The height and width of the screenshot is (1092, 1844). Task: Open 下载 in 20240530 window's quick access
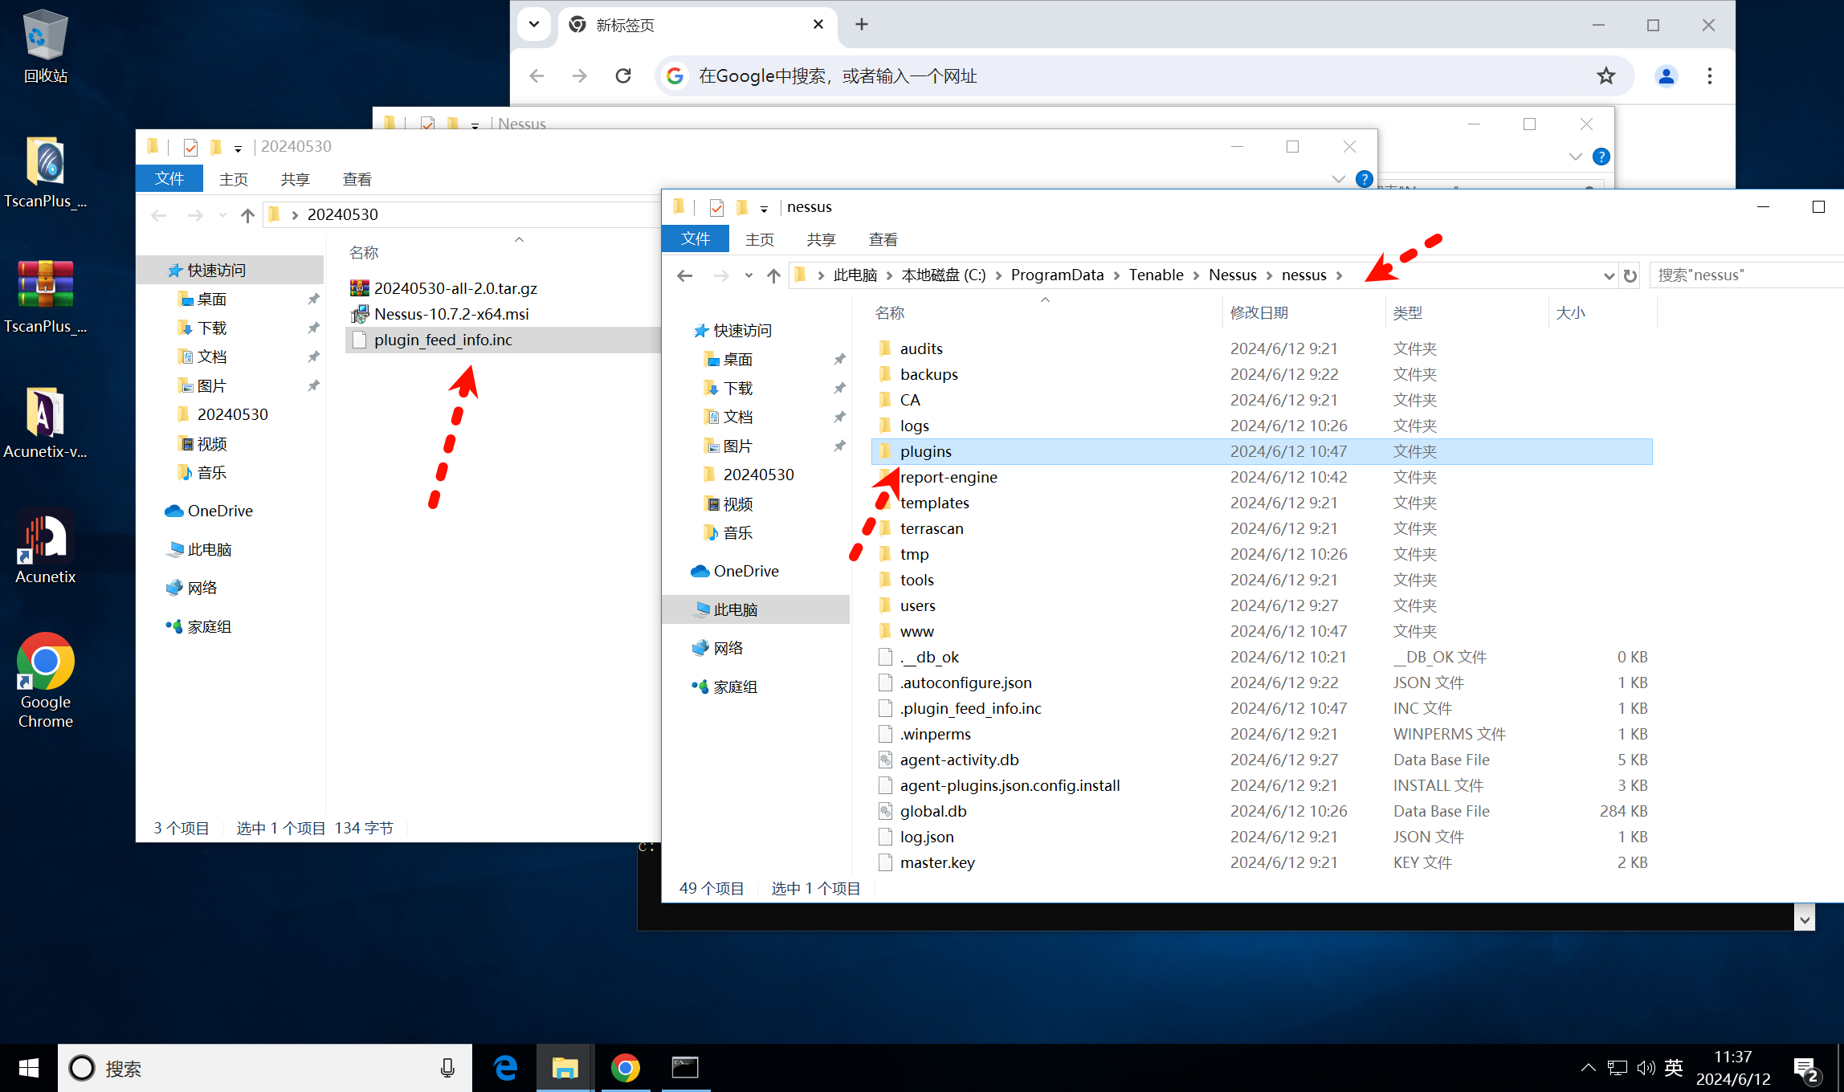point(212,328)
